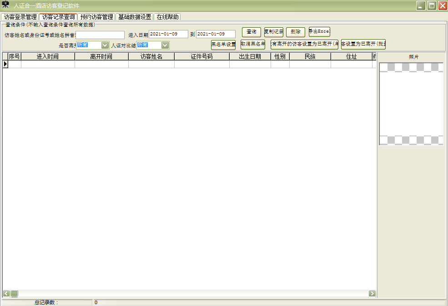The image size is (448, 306).
Task: Expand the 是否离开 dropdown
Action: [105, 45]
